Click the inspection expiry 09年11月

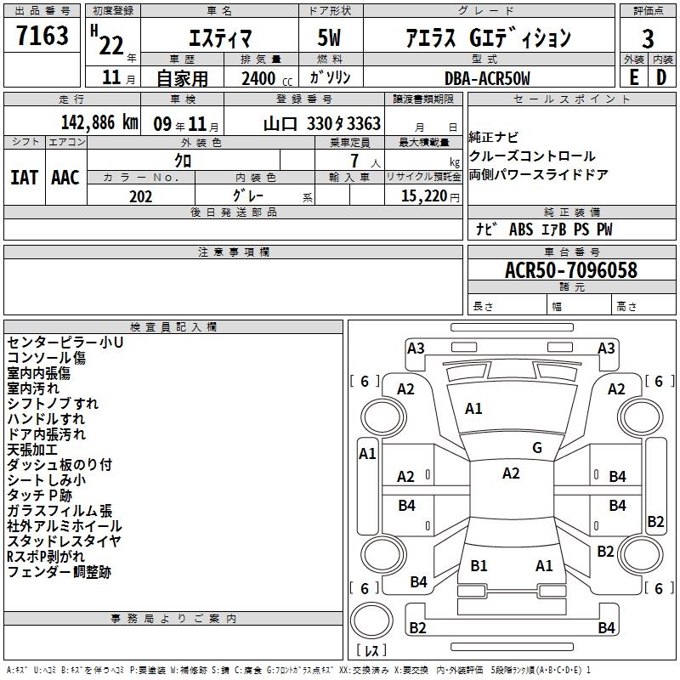pyautogui.click(x=185, y=124)
